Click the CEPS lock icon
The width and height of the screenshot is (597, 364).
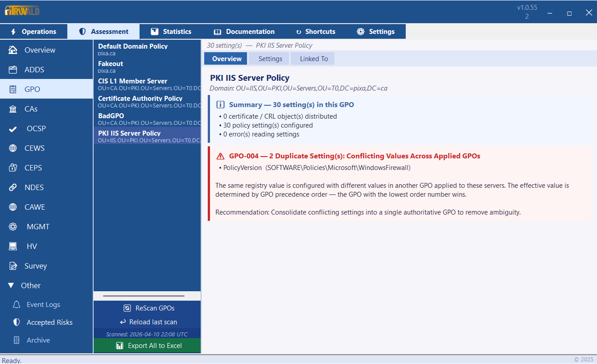coord(13,168)
